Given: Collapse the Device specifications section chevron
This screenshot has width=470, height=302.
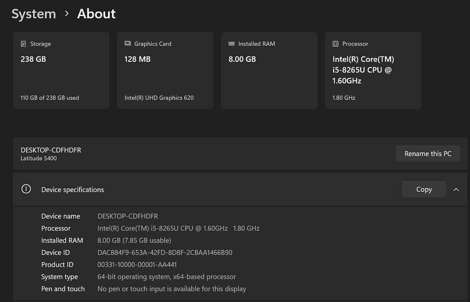Looking at the screenshot, I should pos(456,190).
